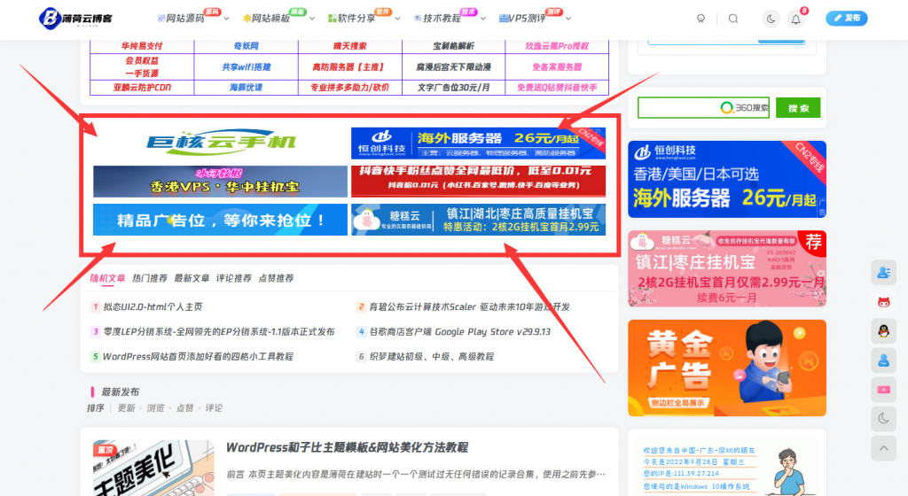
Task: Click the award badge icon in header
Action: pyautogui.click(x=701, y=19)
